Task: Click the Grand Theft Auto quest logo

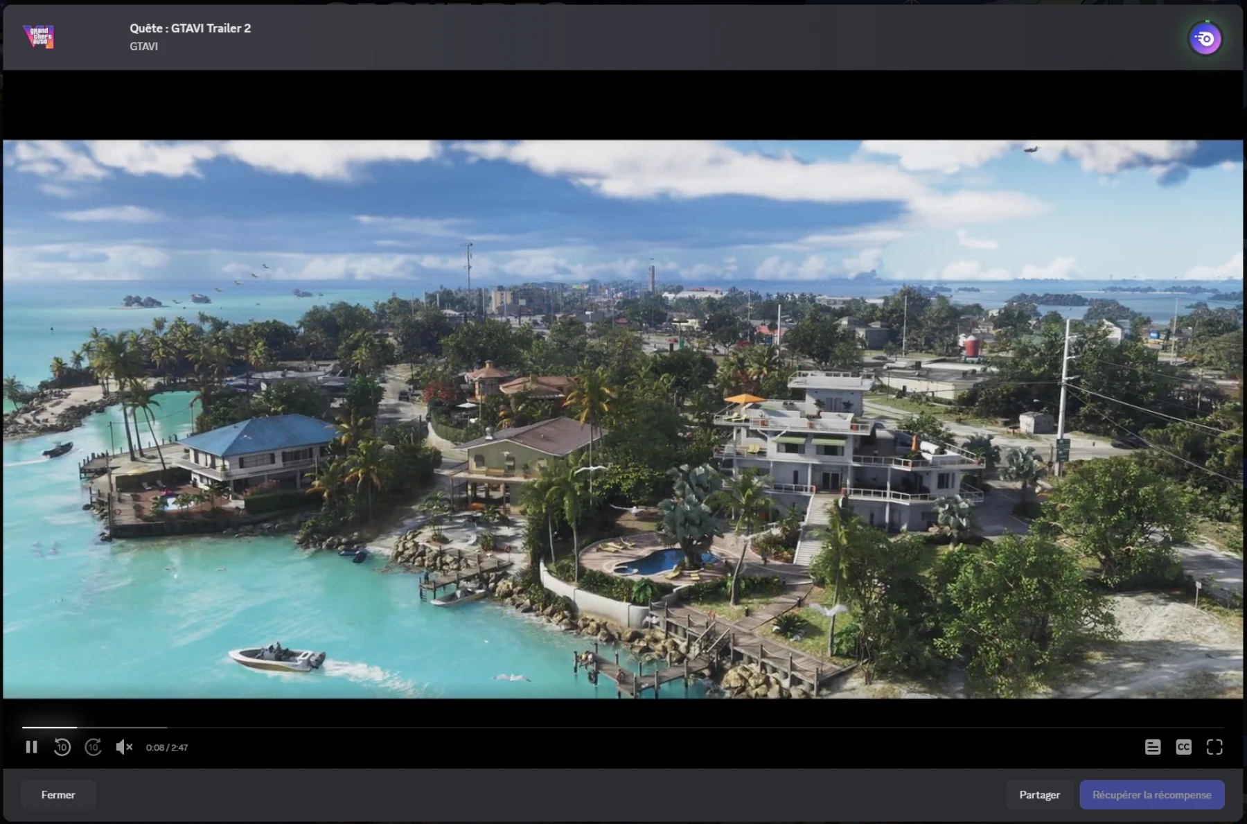Action: coord(39,37)
